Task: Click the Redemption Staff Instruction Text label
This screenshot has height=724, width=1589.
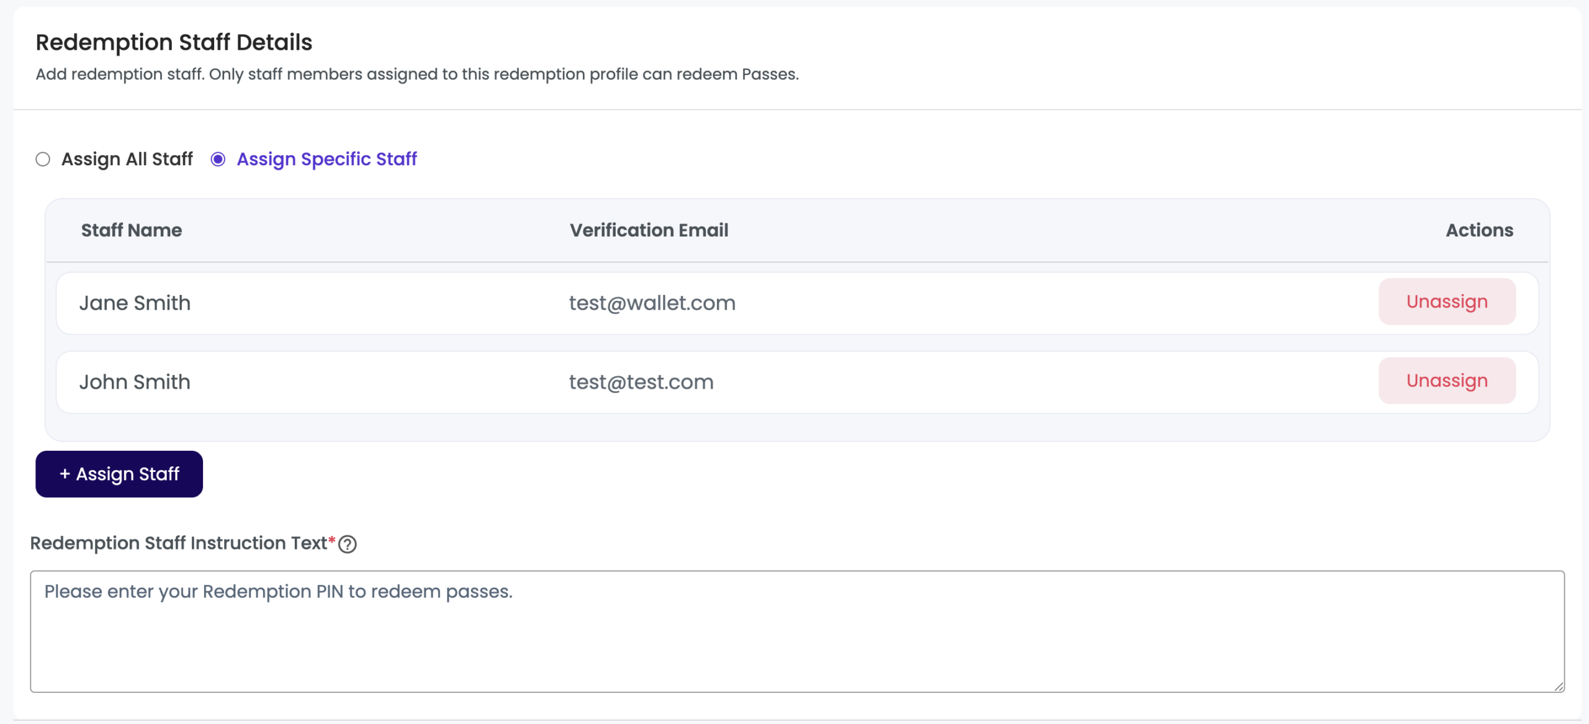Action: point(178,543)
